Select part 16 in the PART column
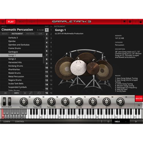 [47, 93]
